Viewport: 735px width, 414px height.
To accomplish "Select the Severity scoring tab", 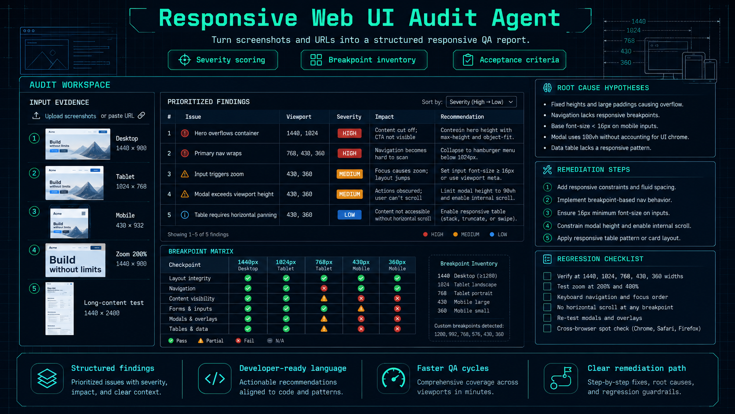I will coord(223,60).
